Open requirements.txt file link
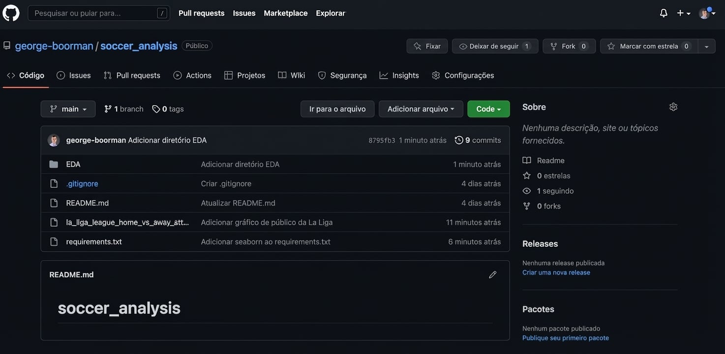 [x=94, y=240]
